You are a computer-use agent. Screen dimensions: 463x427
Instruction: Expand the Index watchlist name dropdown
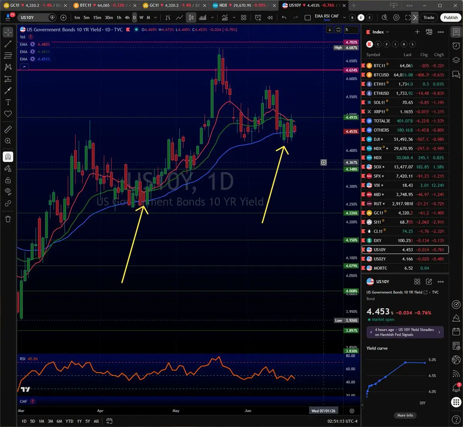point(380,32)
